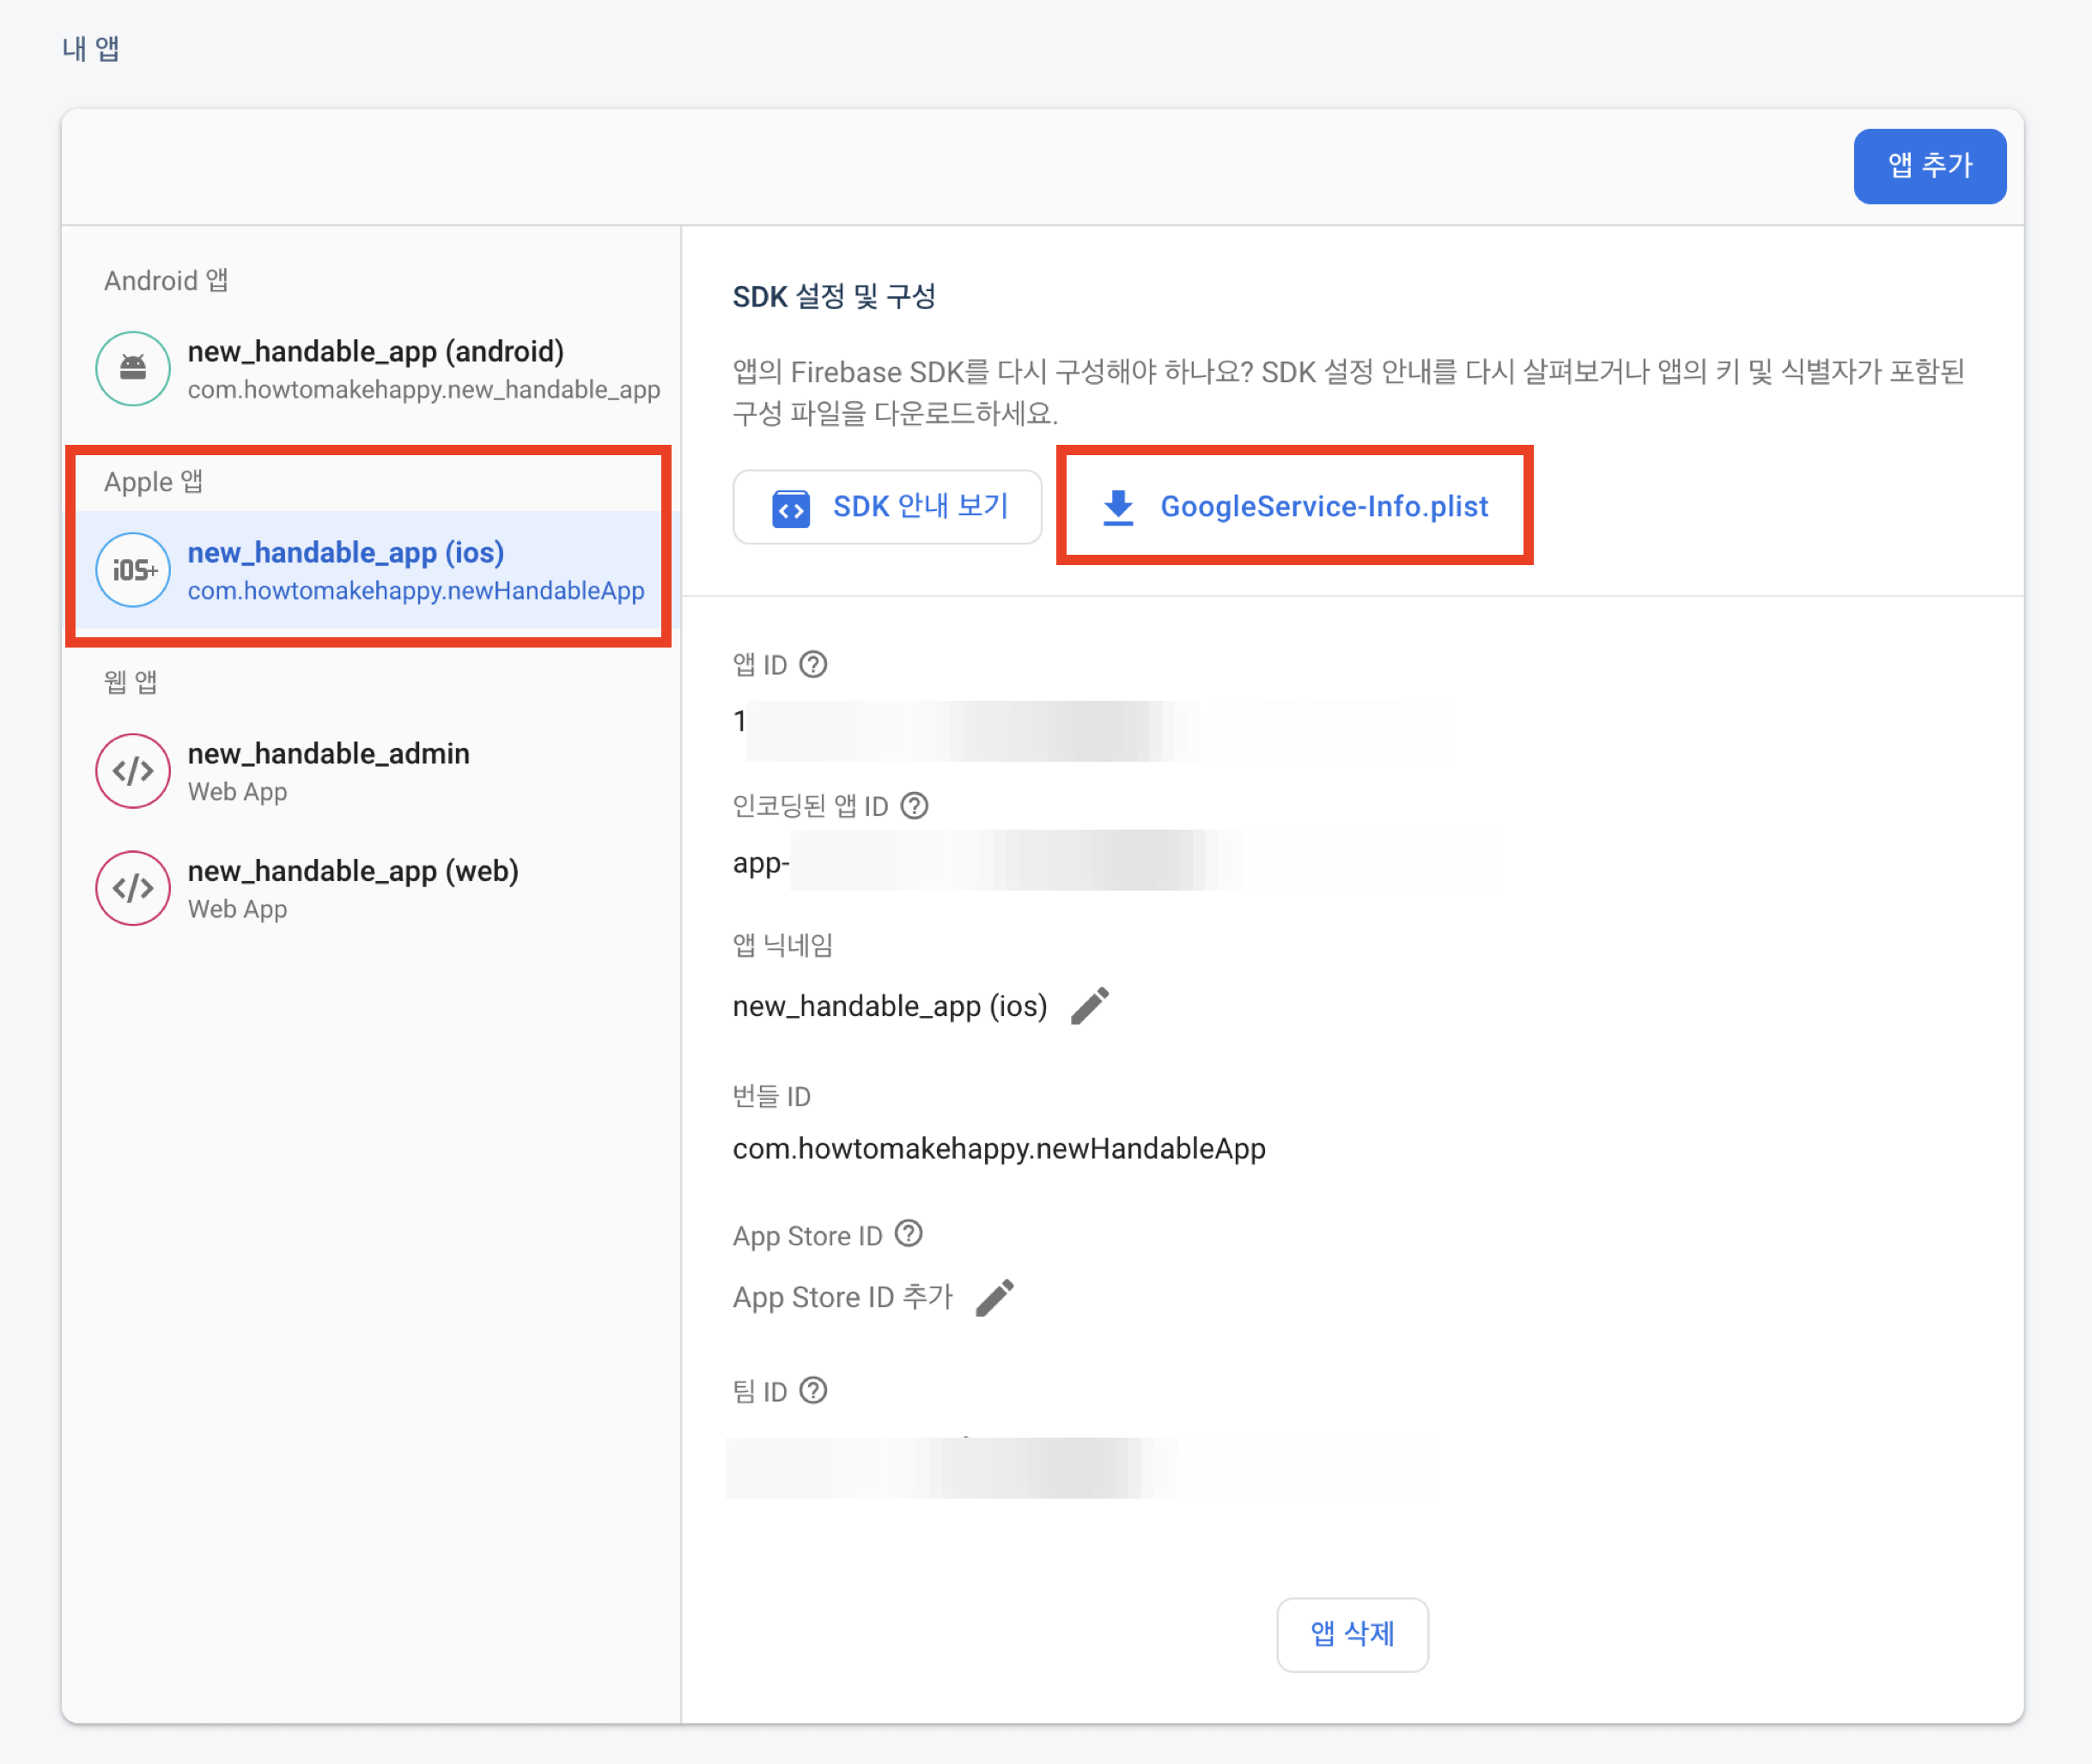
Task: Click pencil icon beside App Store ID 추가
Action: [995, 1298]
